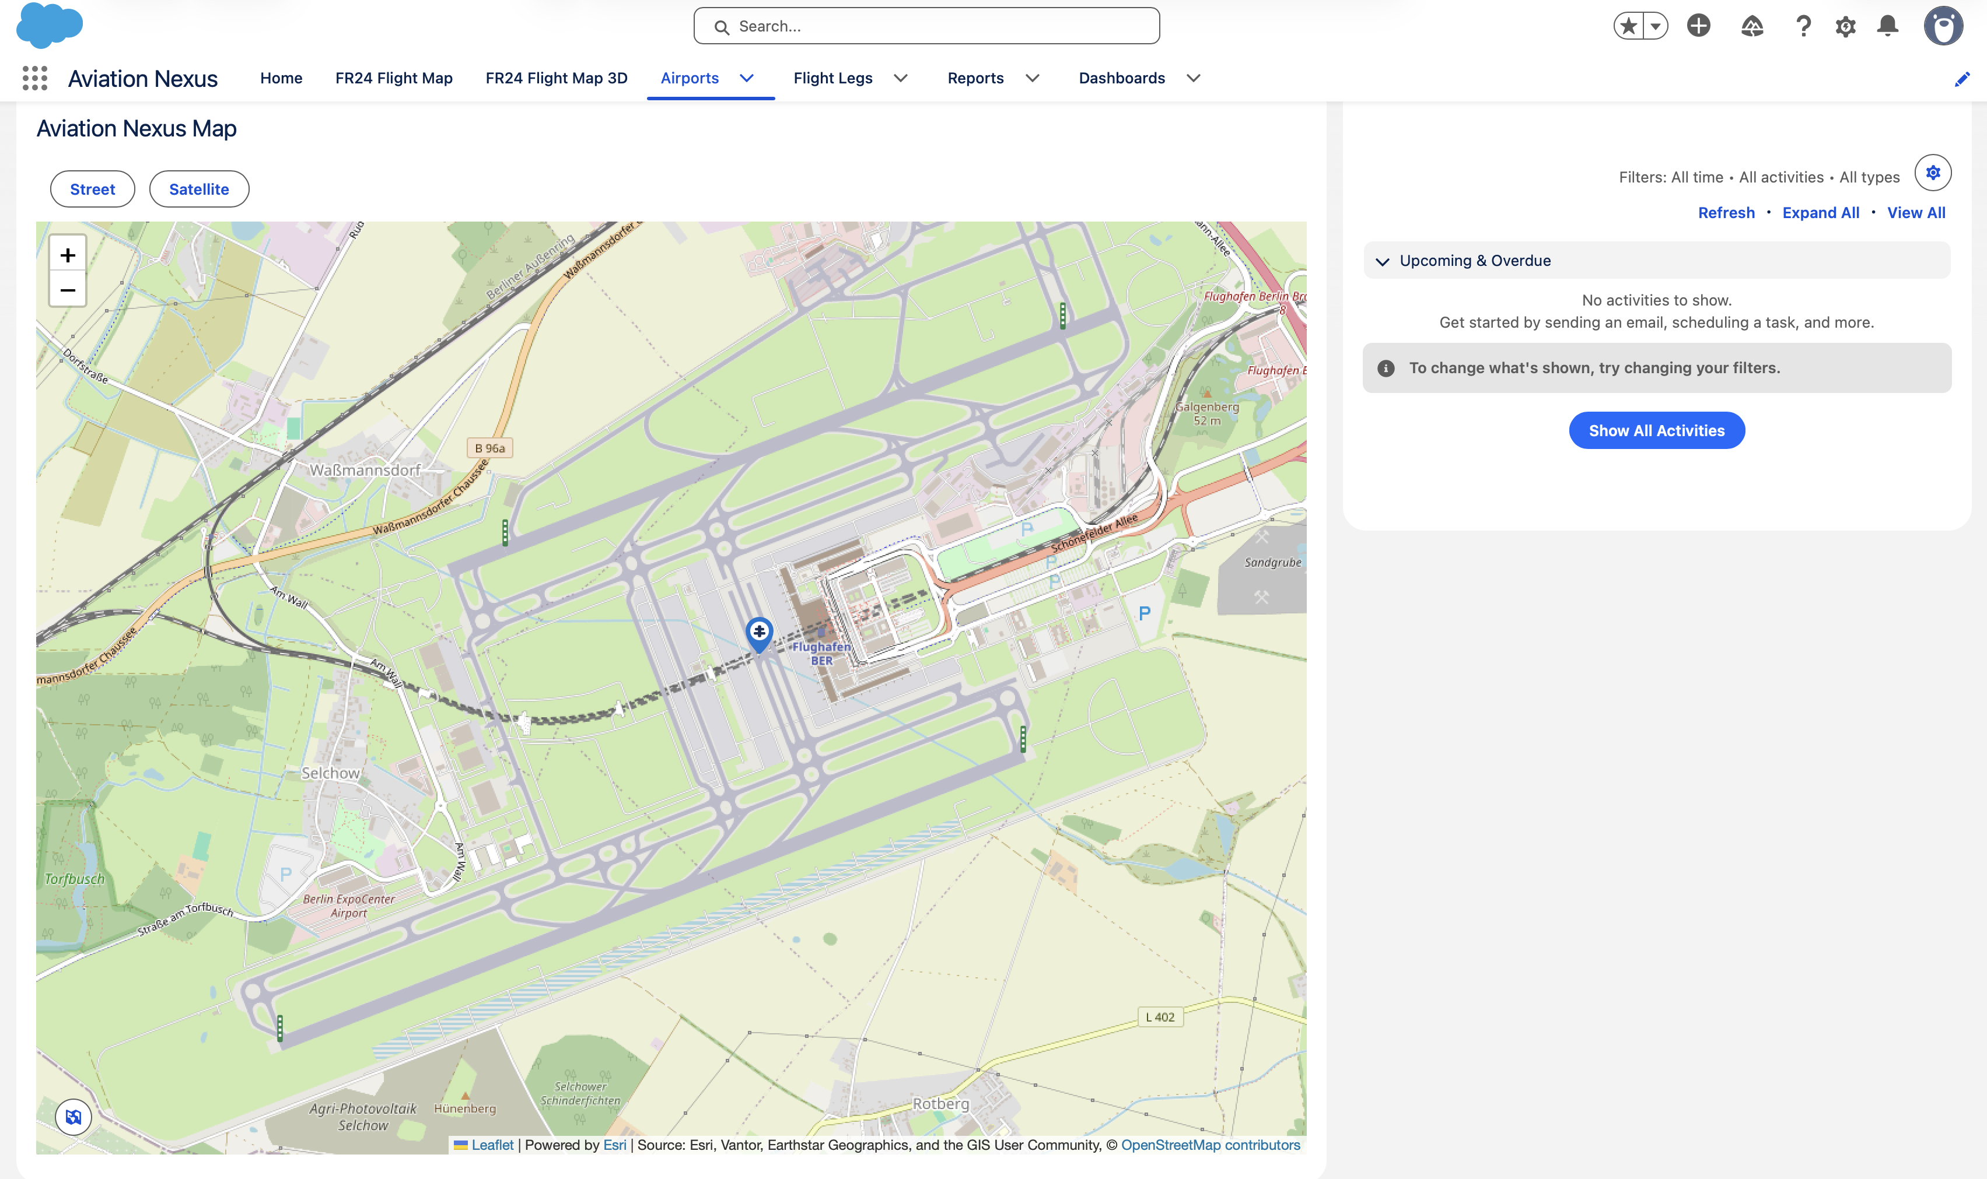The height and width of the screenshot is (1179, 1987).
Task: Go to the Home tab
Action: pyautogui.click(x=281, y=78)
